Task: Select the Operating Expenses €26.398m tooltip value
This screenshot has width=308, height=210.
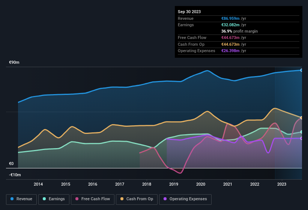Action: pos(230,51)
